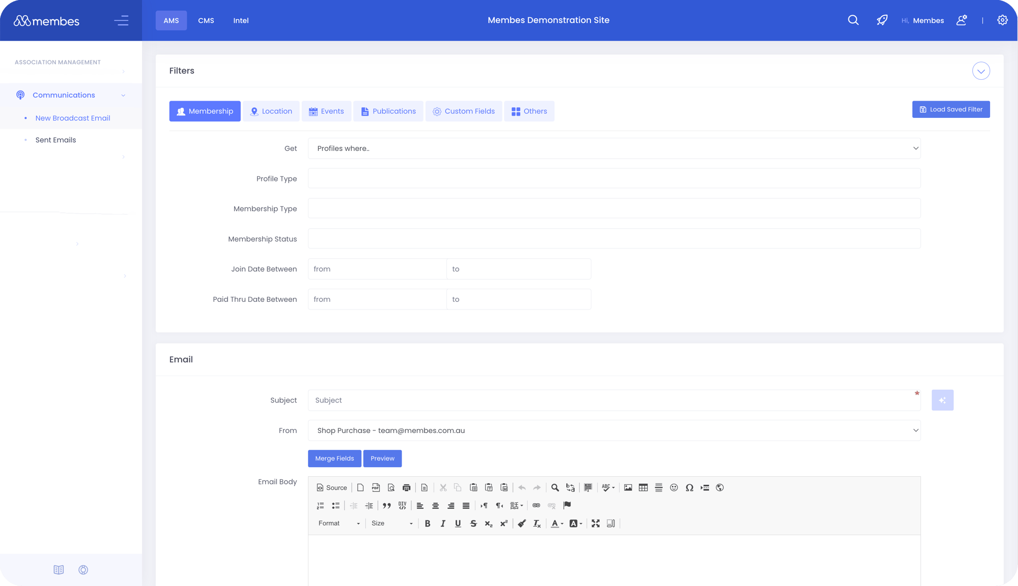The width and height of the screenshot is (1018, 586).
Task: Click the export to PDF icon
Action: 376,487
